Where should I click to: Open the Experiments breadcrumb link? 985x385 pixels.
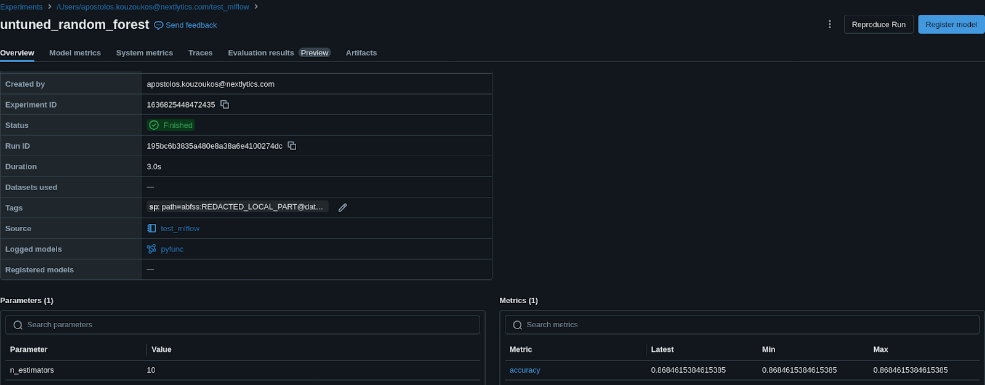22,7
